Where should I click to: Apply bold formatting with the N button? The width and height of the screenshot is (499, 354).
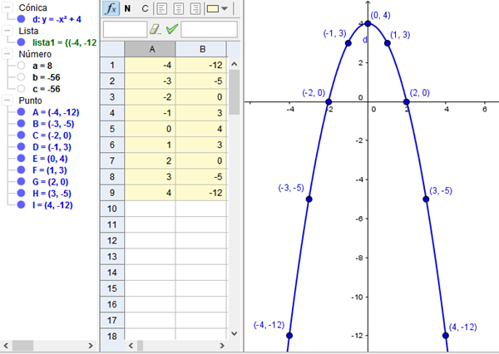(128, 9)
